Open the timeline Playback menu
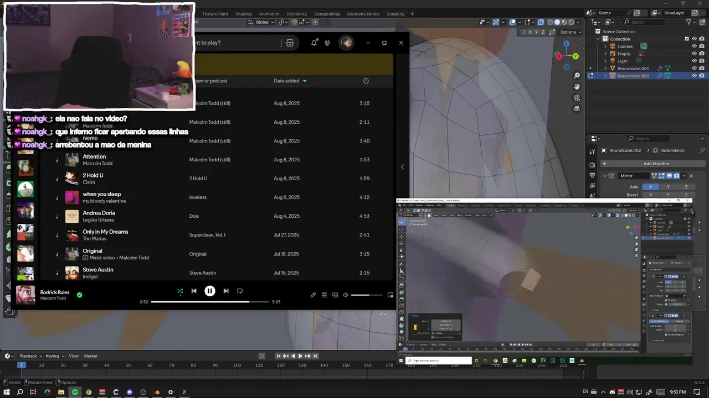 coord(30,356)
